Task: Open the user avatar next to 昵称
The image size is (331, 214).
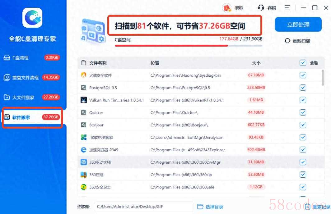Action: click(x=227, y=8)
